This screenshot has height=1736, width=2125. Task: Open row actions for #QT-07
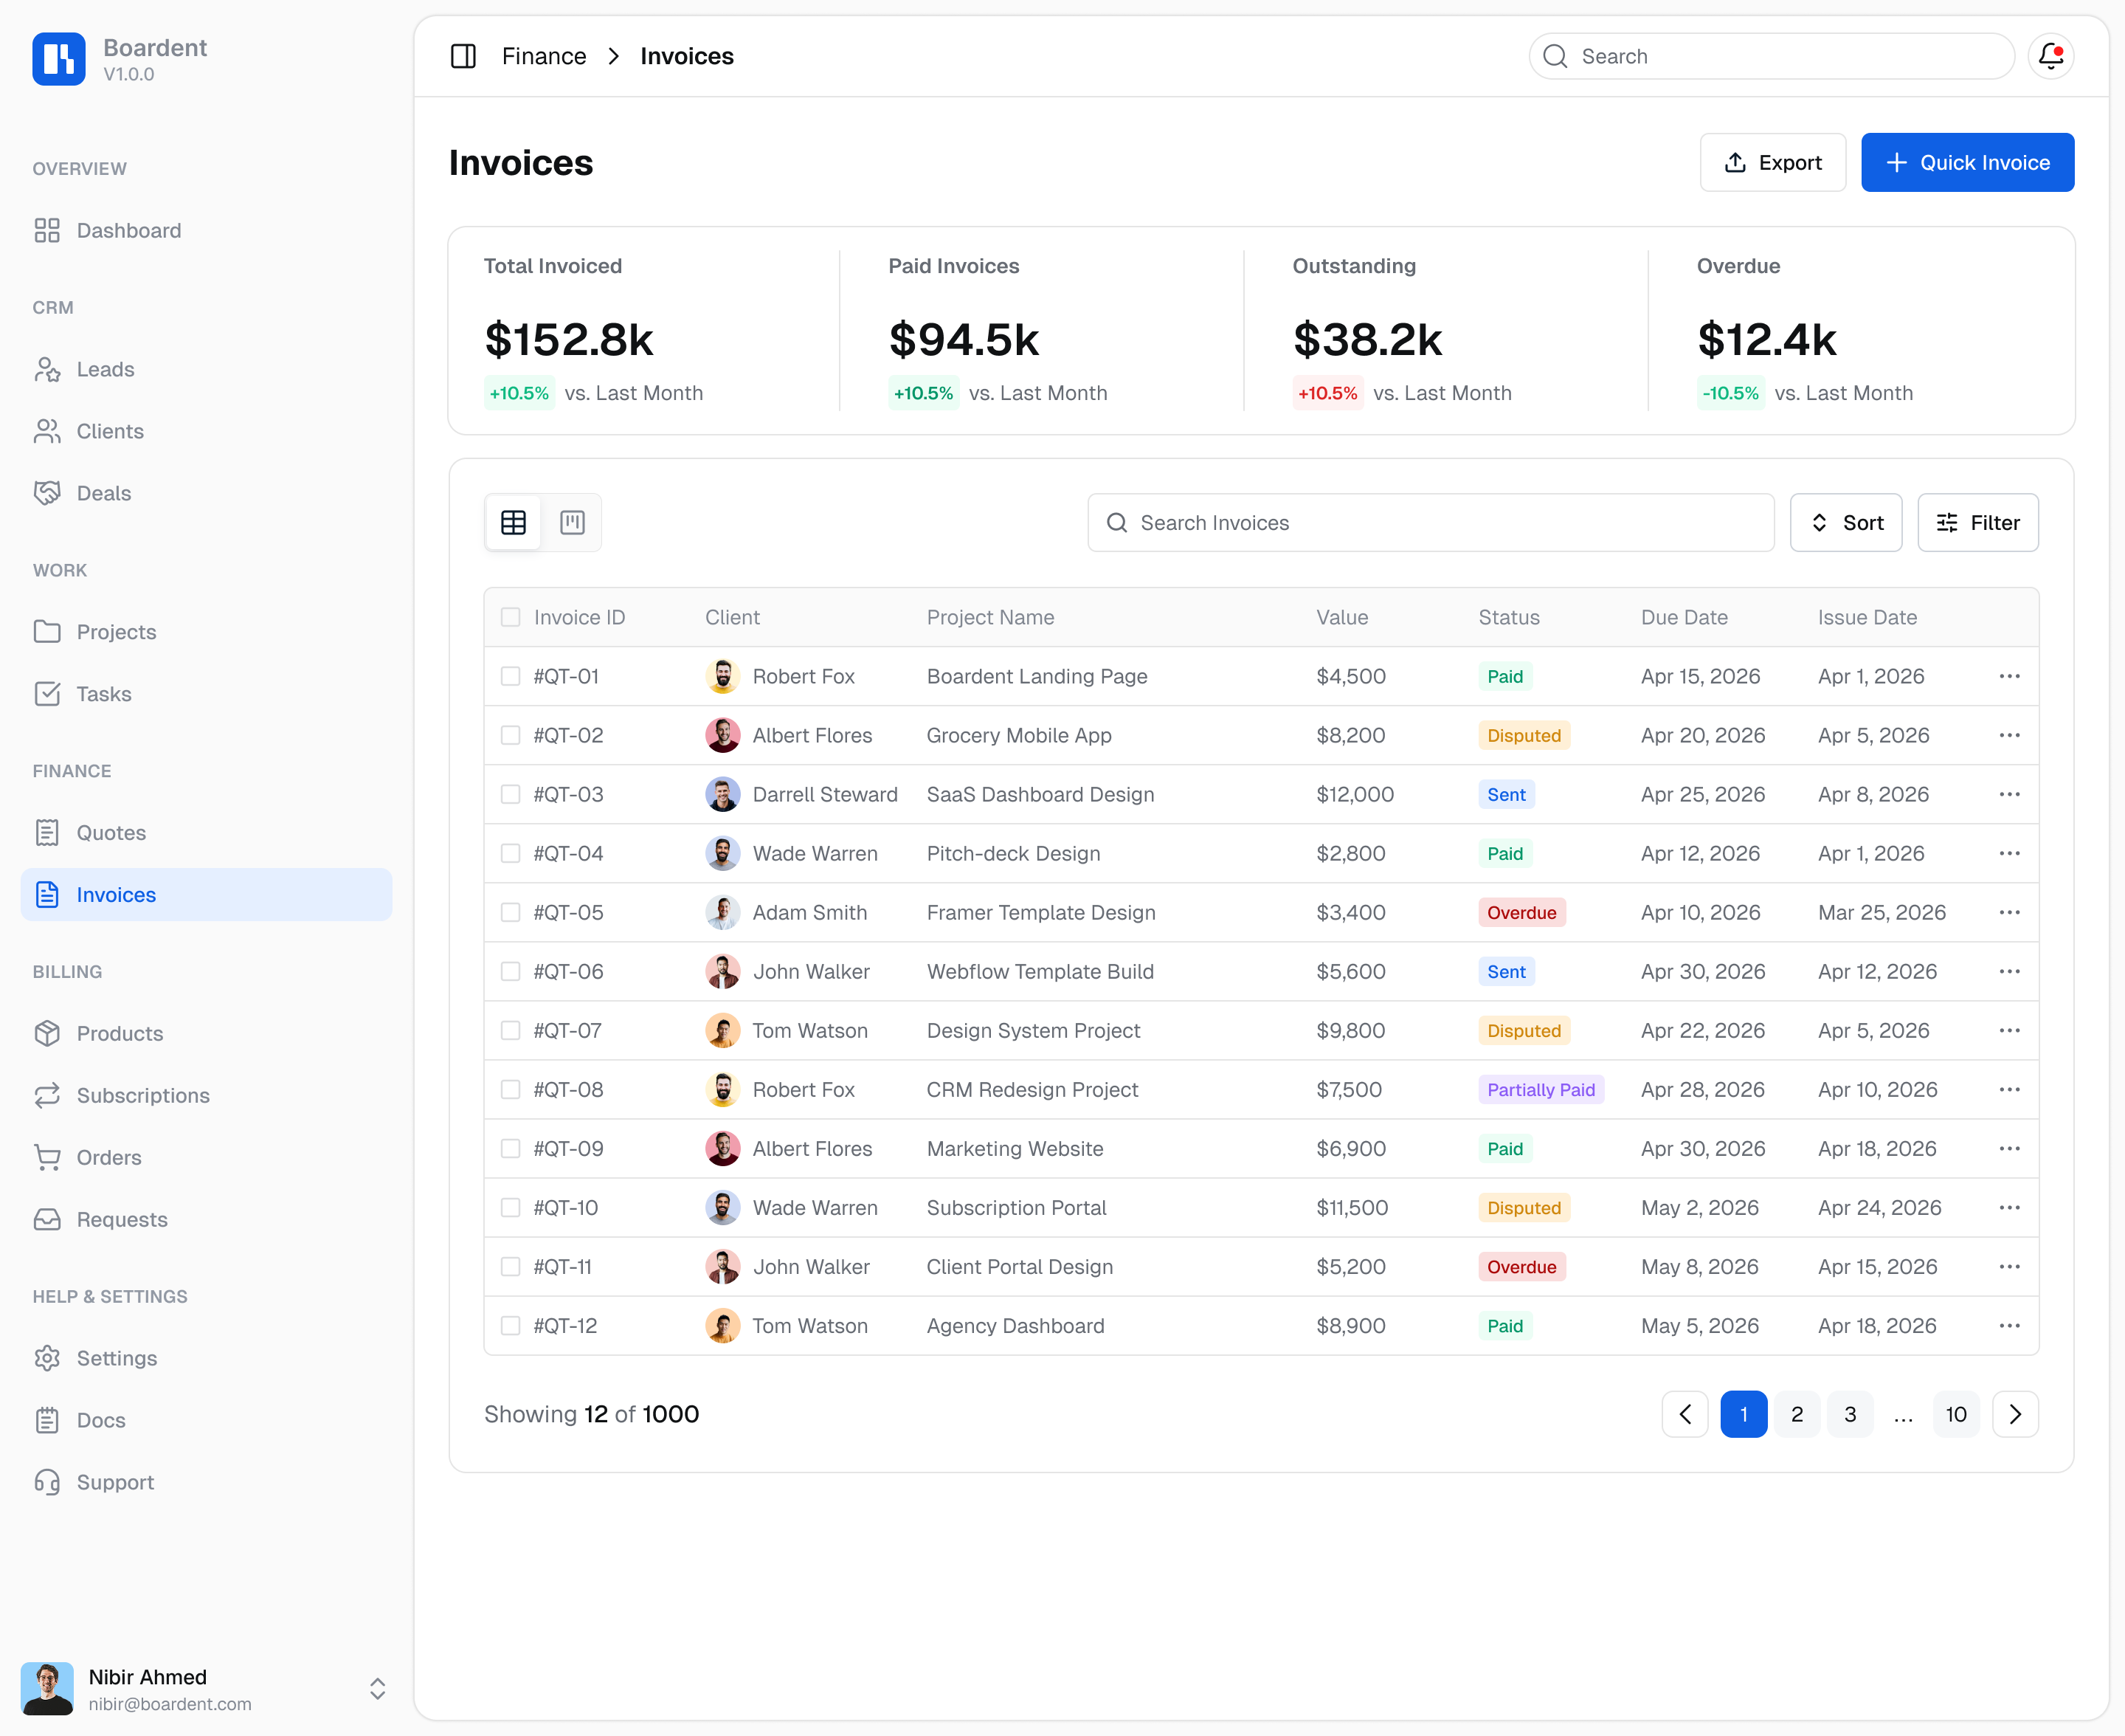2009,1030
